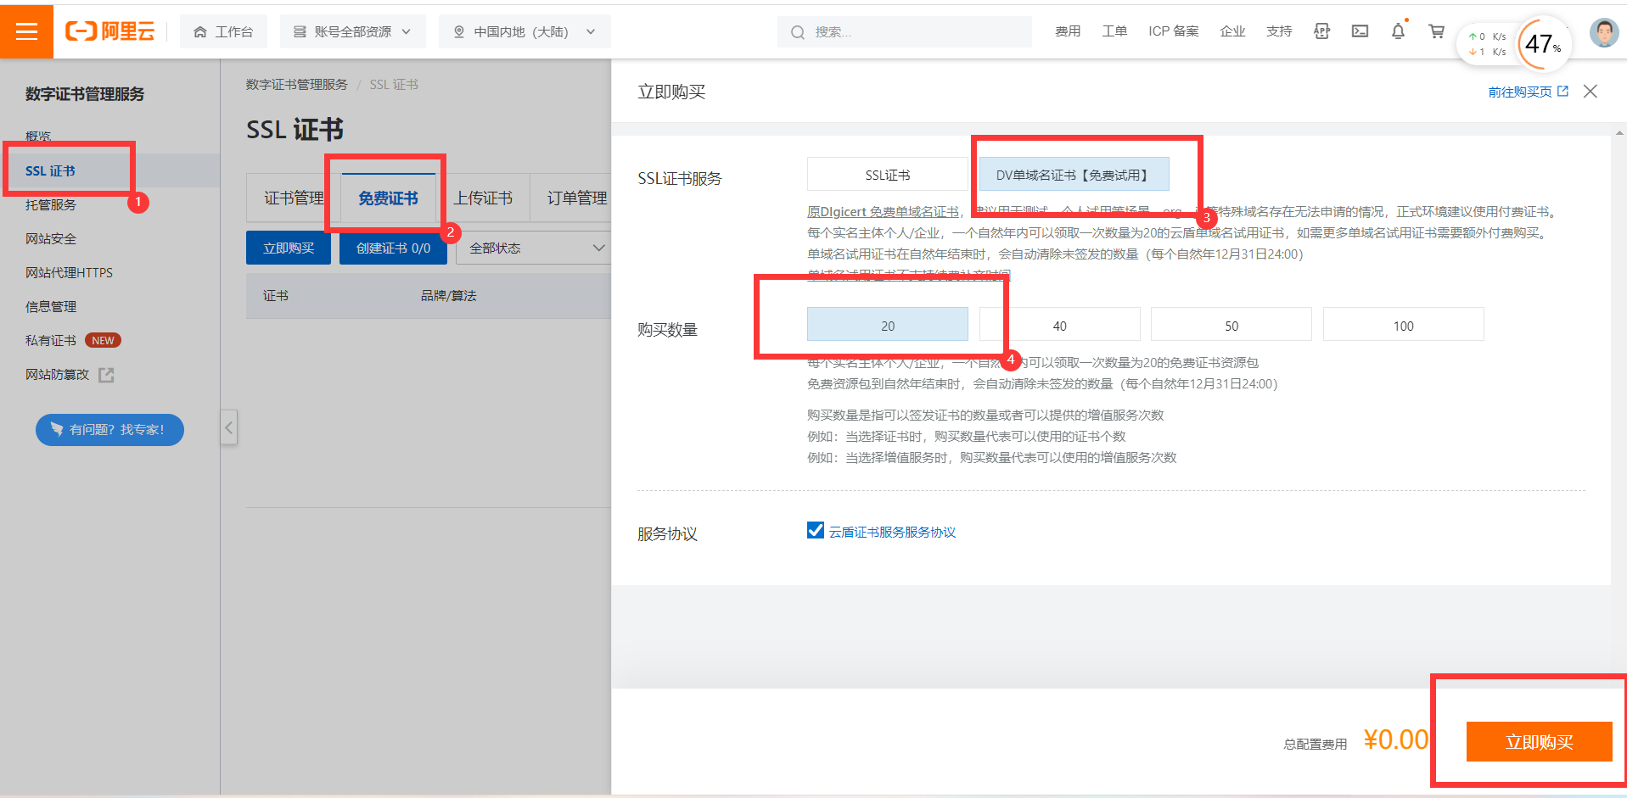Choose purchase quantity 100
Viewport: 1627px width, 798px height.
1404,326
